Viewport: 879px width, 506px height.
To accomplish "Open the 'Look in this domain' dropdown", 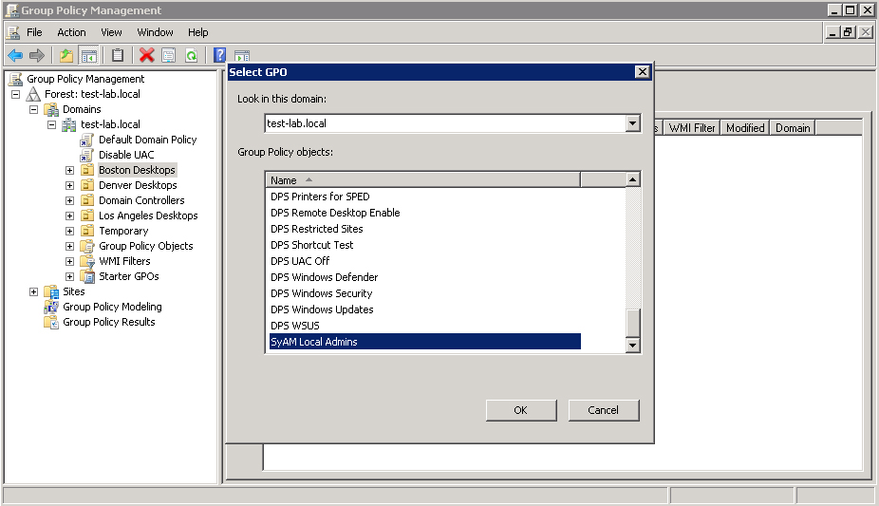I will (x=633, y=123).
